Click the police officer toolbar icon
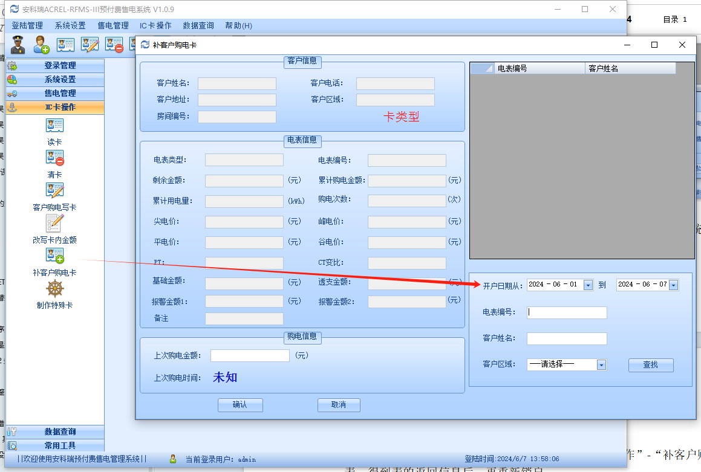Image resolution: width=701 pixels, height=472 pixels. coord(18,45)
